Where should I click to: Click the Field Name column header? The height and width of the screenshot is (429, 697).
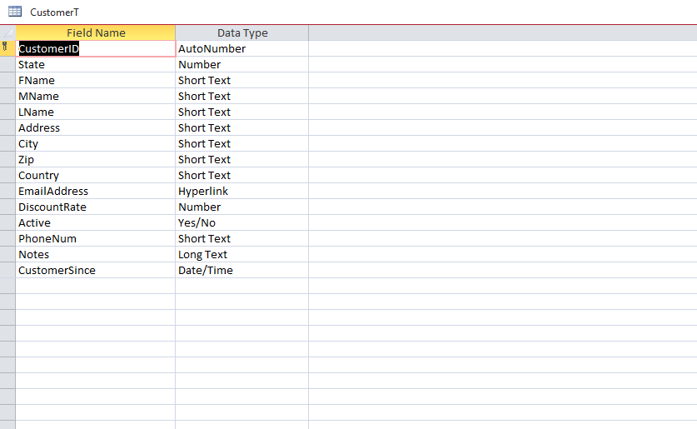pyautogui.click(x=96, y=32)
